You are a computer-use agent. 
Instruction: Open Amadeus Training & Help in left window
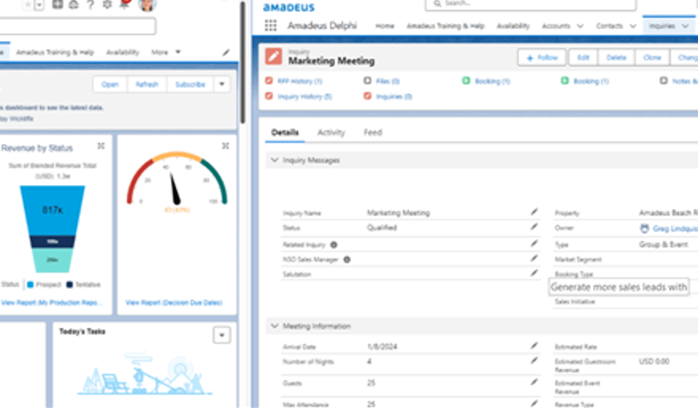pos(55,52)
